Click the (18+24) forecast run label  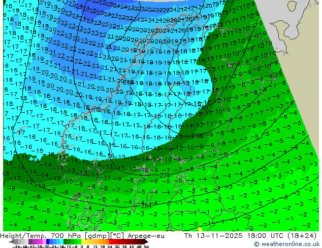pos(302,236)
